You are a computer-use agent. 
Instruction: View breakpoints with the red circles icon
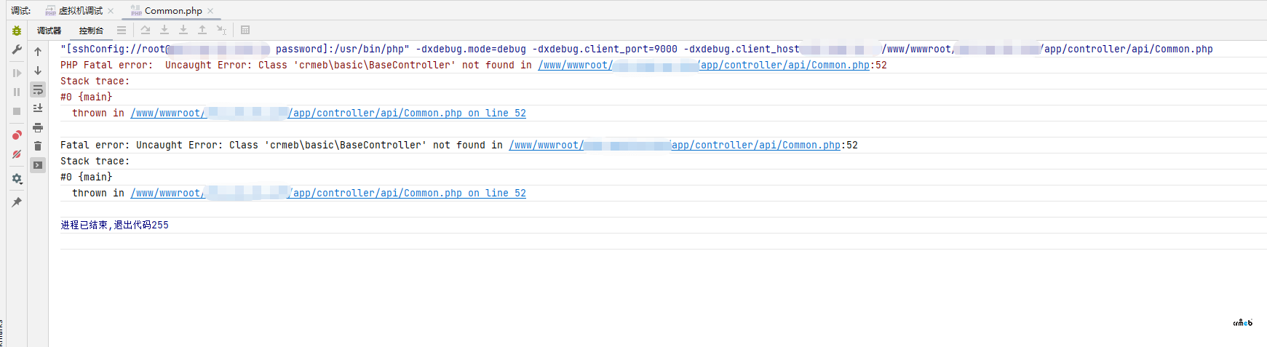[x=17, y=135]
